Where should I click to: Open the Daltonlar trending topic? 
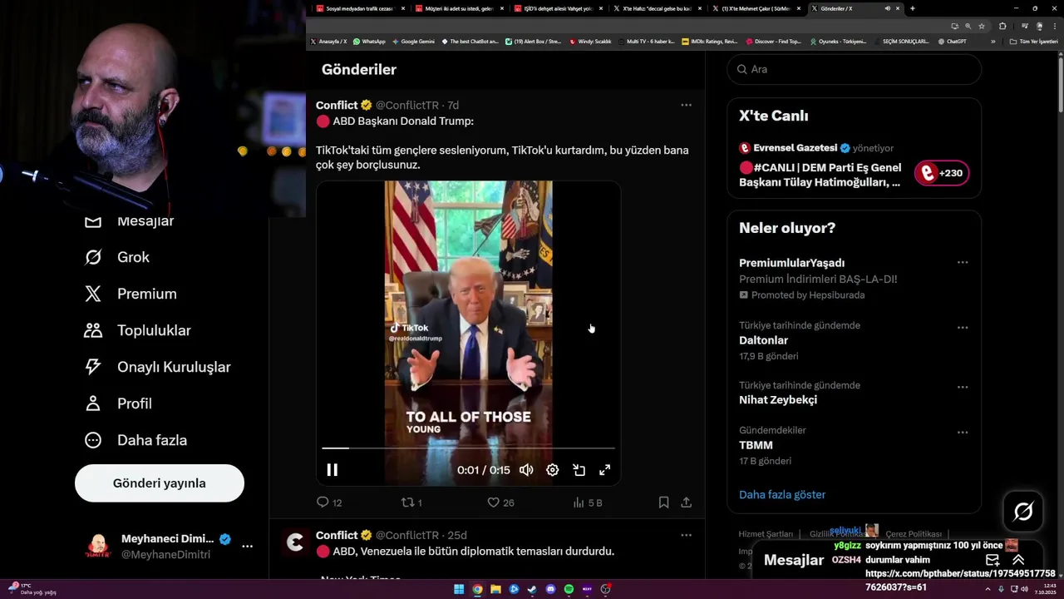pos(763,340)
